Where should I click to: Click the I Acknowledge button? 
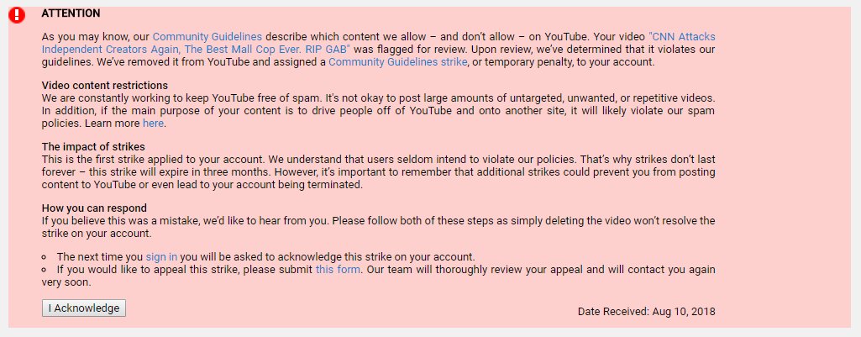click(84, 308)
